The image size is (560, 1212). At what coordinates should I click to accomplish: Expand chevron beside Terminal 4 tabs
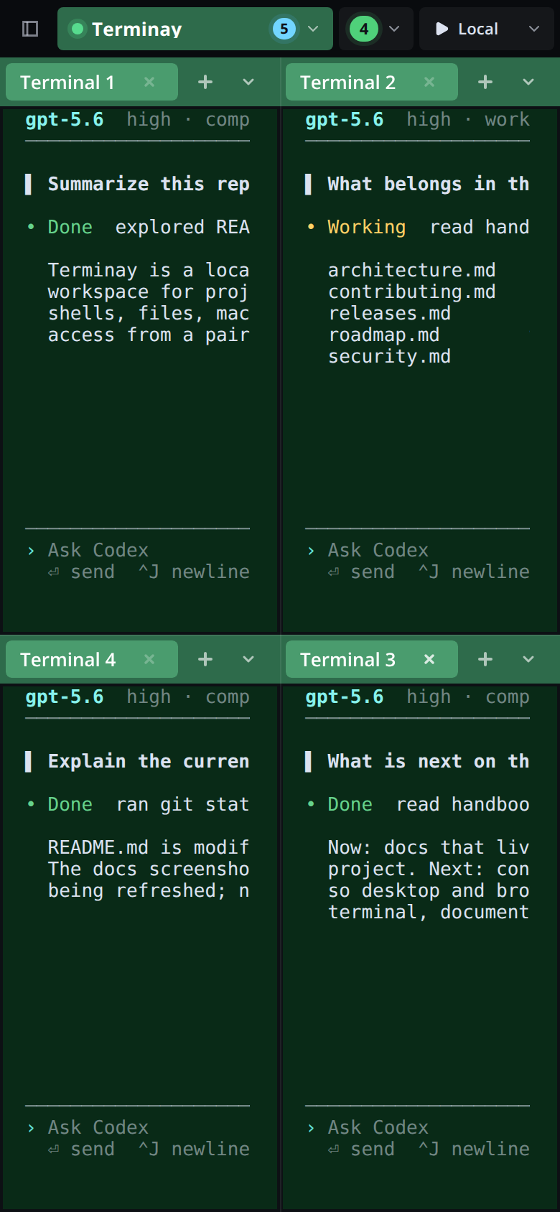[248, 659]
